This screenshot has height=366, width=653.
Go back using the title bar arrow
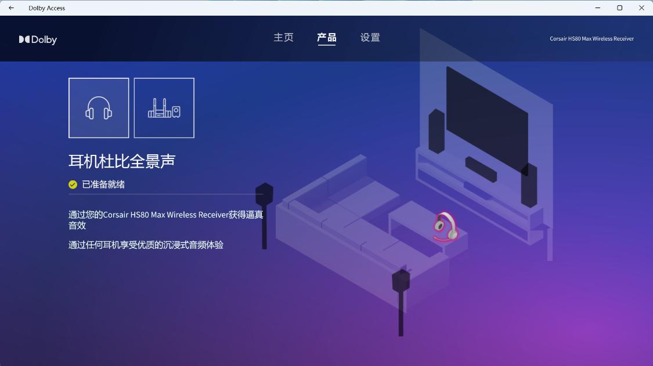coord(11,8)
